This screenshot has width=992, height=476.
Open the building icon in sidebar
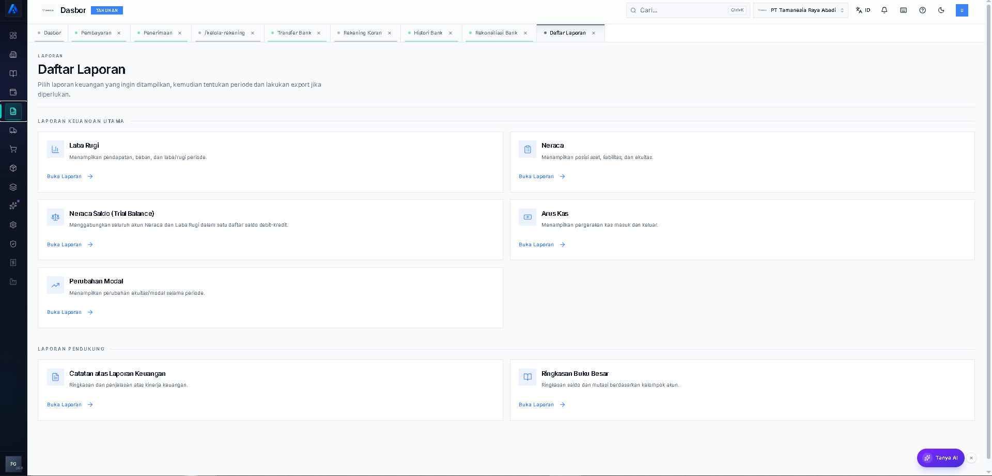click(13, 54)
